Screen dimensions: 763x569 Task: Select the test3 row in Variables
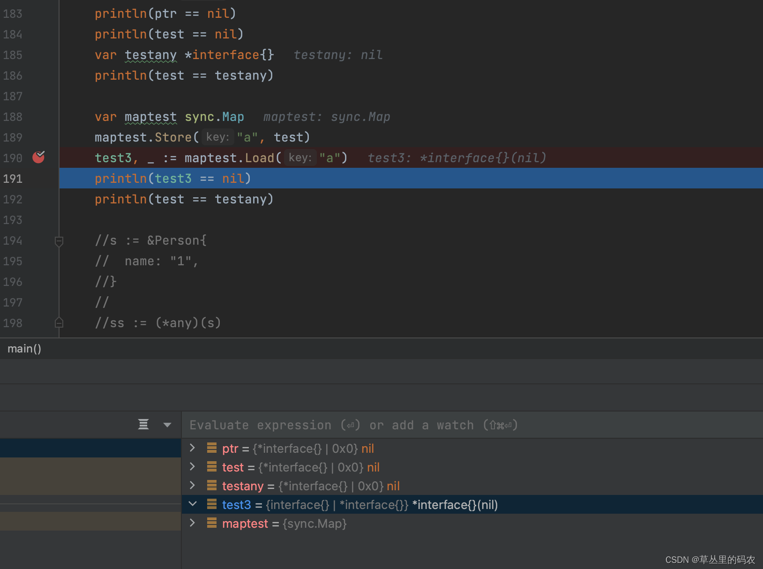tap(472, 504)
